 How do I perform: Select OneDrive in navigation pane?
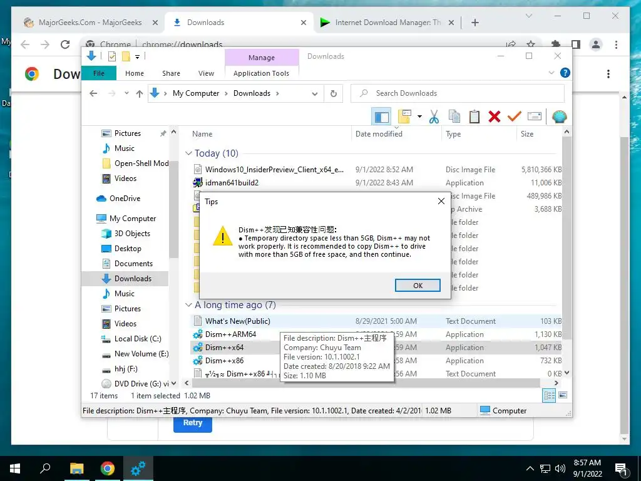[x=125, y=199]
